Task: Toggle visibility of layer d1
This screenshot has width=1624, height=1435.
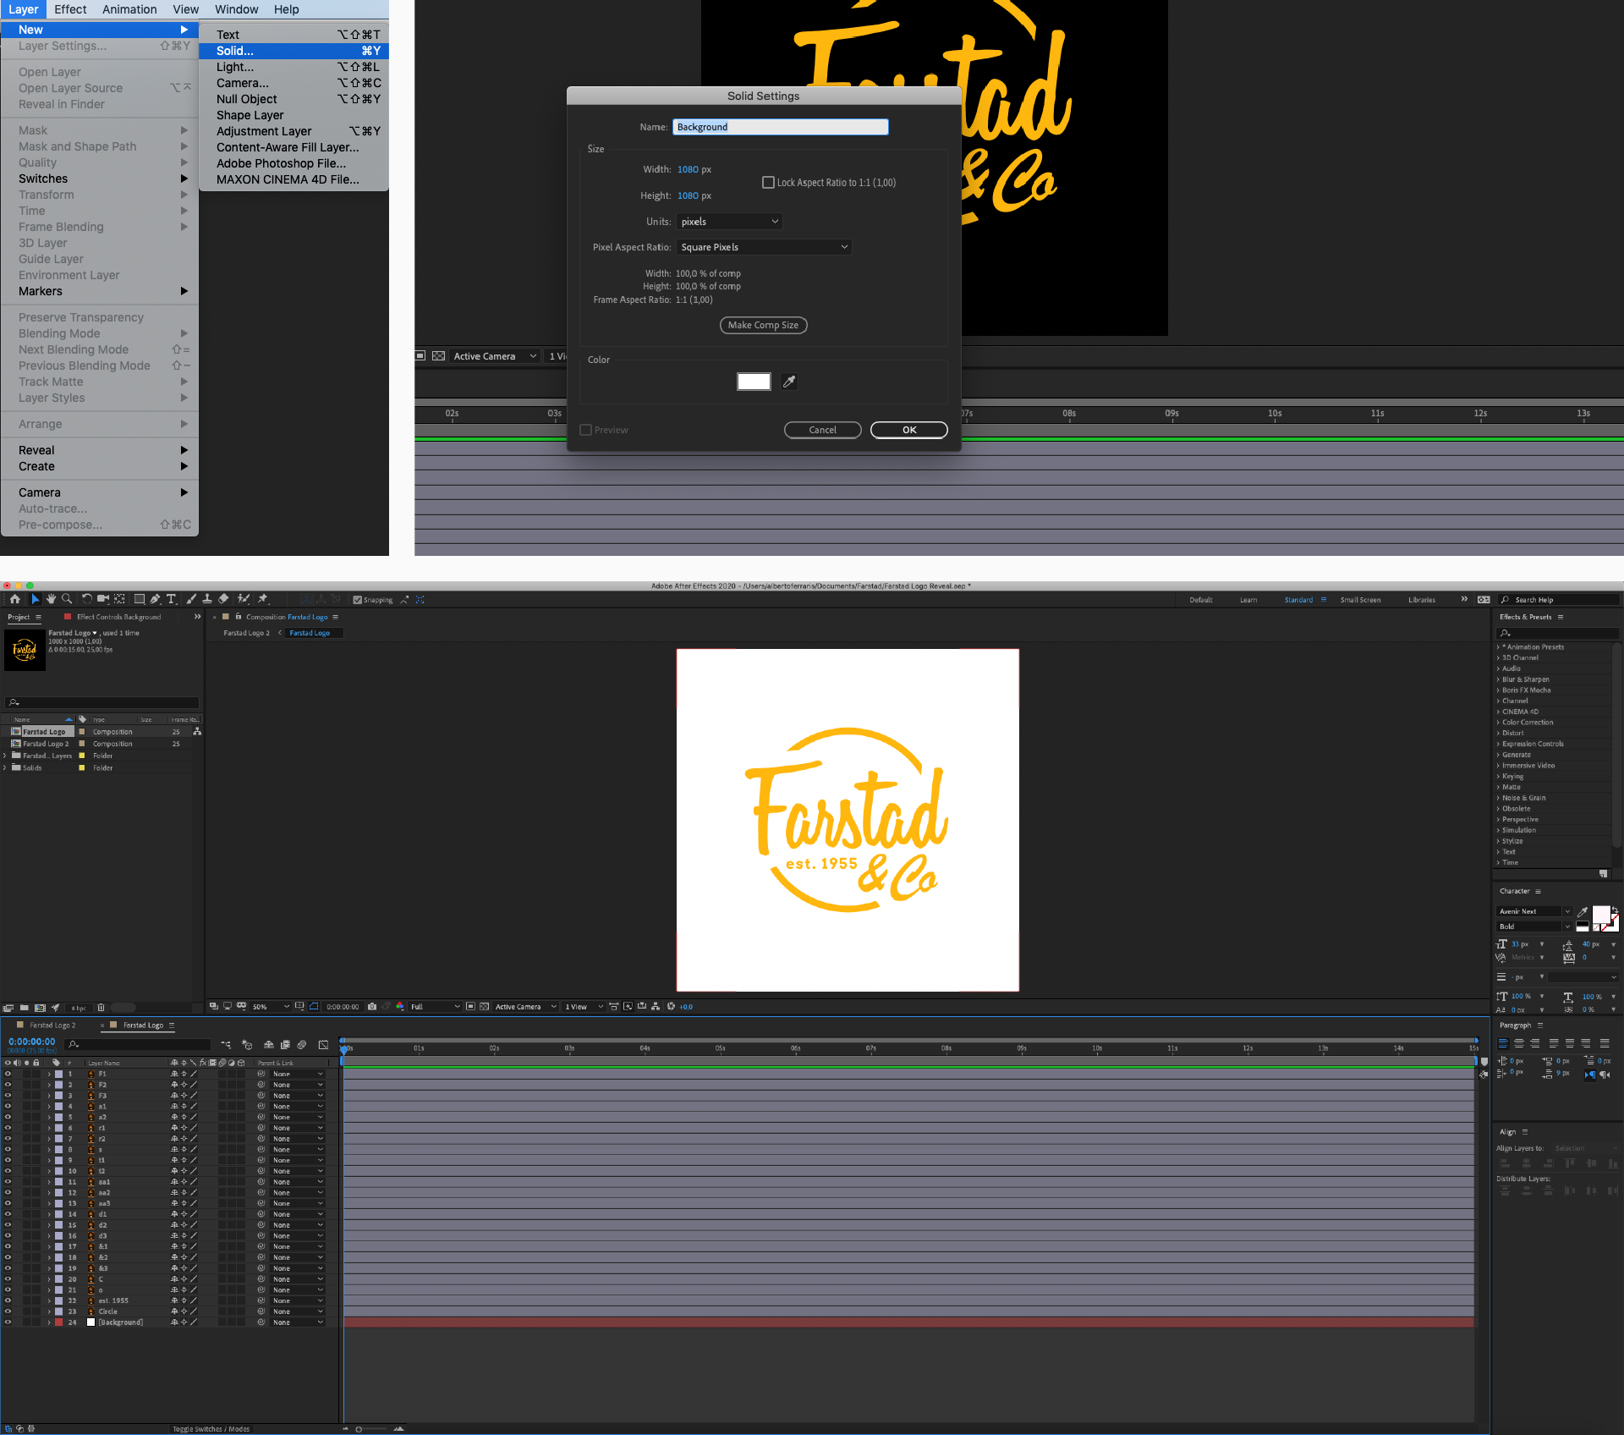Action: coord(8,1214)
